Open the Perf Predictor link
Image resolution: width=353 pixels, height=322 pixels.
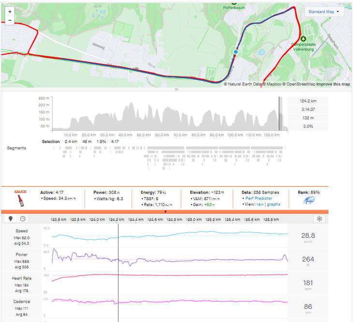(259, 198)
